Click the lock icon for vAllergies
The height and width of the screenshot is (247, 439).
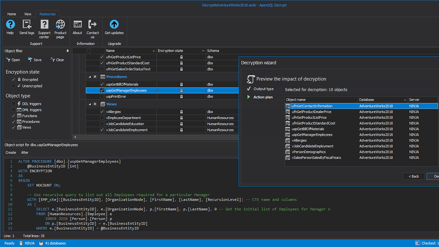pos(181,112)
